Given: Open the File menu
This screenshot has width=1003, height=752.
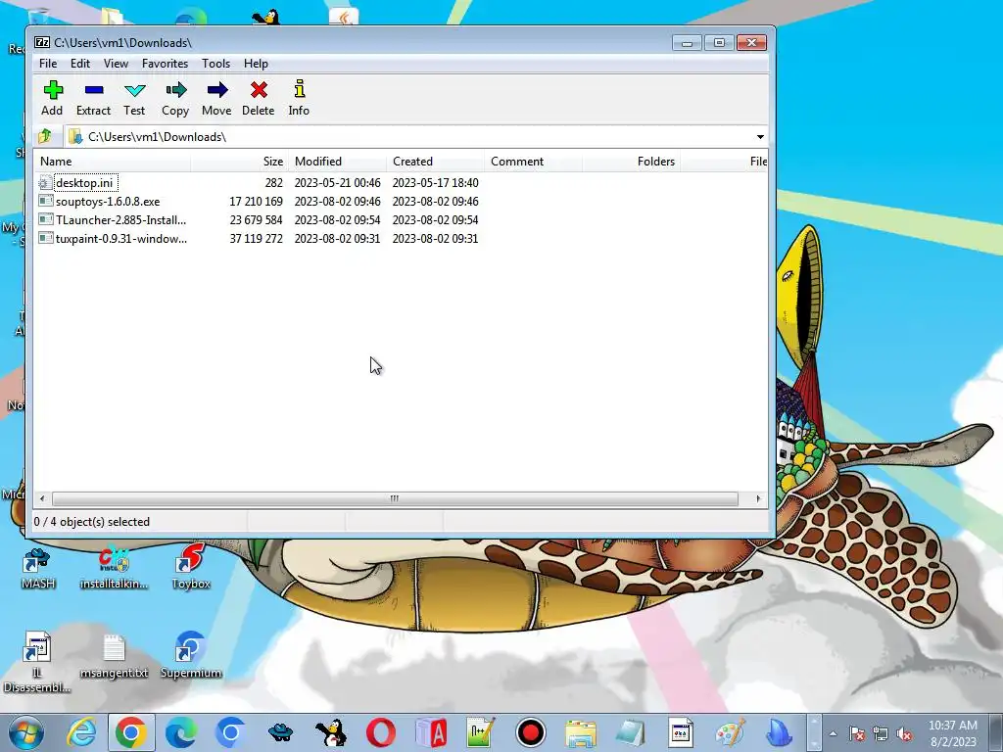Looking at the screenshot, I should pos(48,64).
